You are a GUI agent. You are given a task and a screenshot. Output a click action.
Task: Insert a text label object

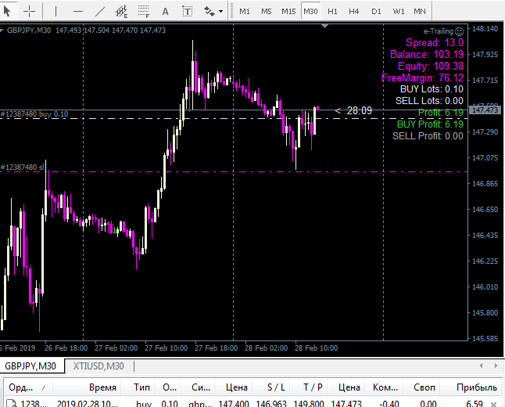pos(187,11)
